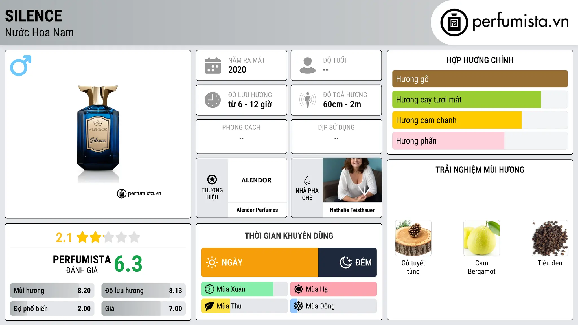
Task: Select the Tiêu đen note image
Action: pos(550,238)
